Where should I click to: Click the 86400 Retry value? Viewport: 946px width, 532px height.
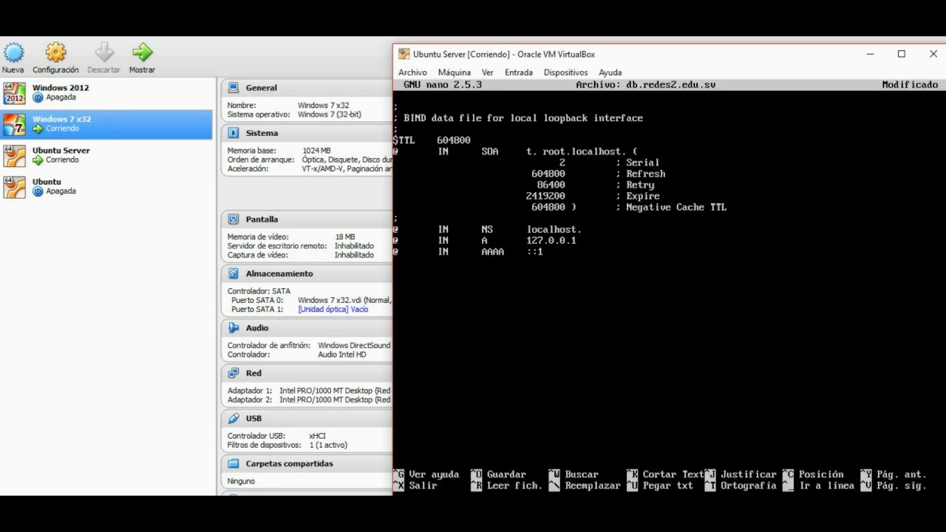(x=551, y=185)
